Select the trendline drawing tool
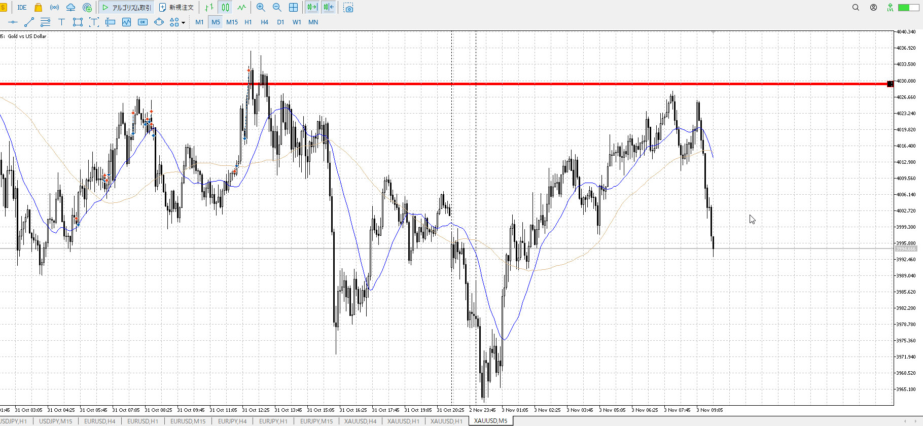Viewport: 923px width, 426px height. [29, 22]
